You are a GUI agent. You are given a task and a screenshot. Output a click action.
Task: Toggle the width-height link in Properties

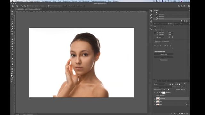tap(155, 33)
